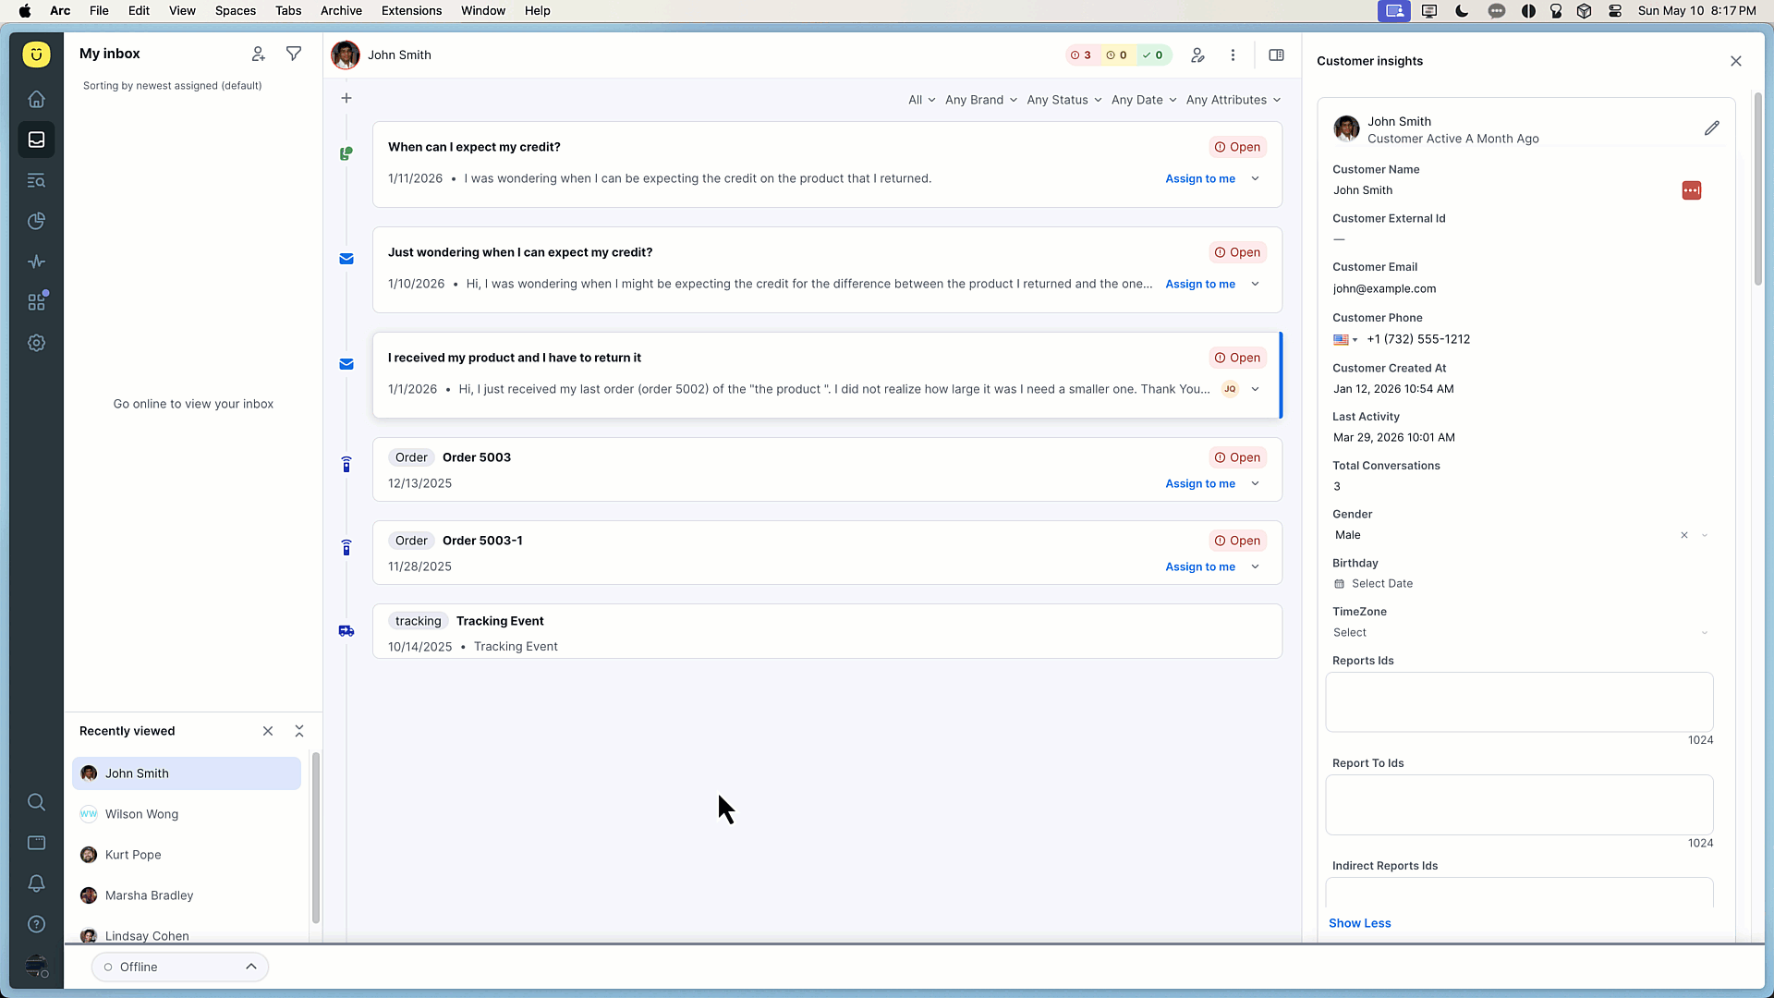
Task: Open the File menu
Action: coord(99,11)
